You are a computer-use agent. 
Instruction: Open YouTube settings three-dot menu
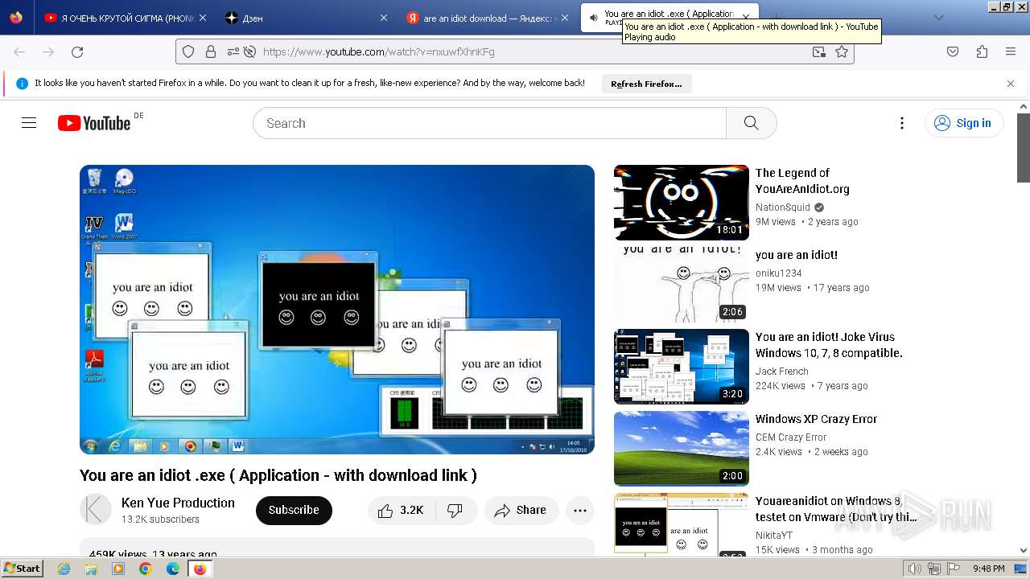(902, 123)
